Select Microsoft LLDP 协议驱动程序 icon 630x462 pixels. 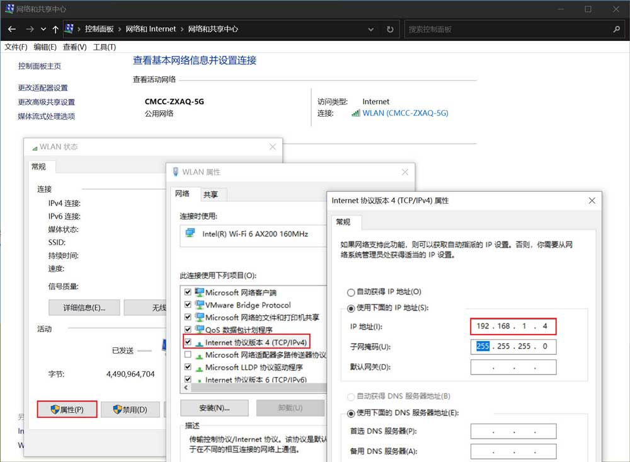[x=199, y=368]
